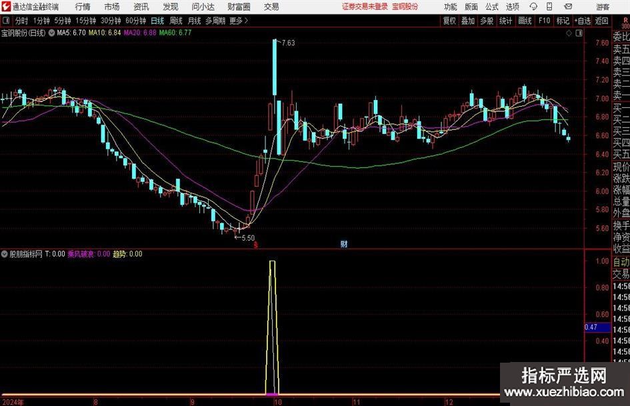Toggle the left sidebar panel icon
The height and width of the screenshot is (406, 630).
5,21
